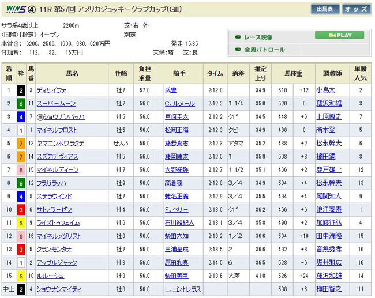
Task: Open winning horse ディサイファ's page
Action: [51, 90]
